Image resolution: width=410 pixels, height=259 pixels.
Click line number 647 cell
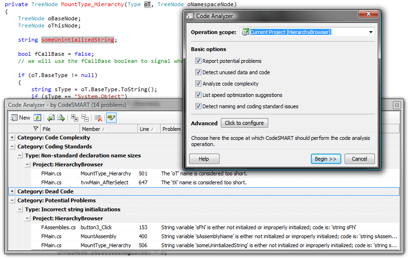(x=143, y=182)
